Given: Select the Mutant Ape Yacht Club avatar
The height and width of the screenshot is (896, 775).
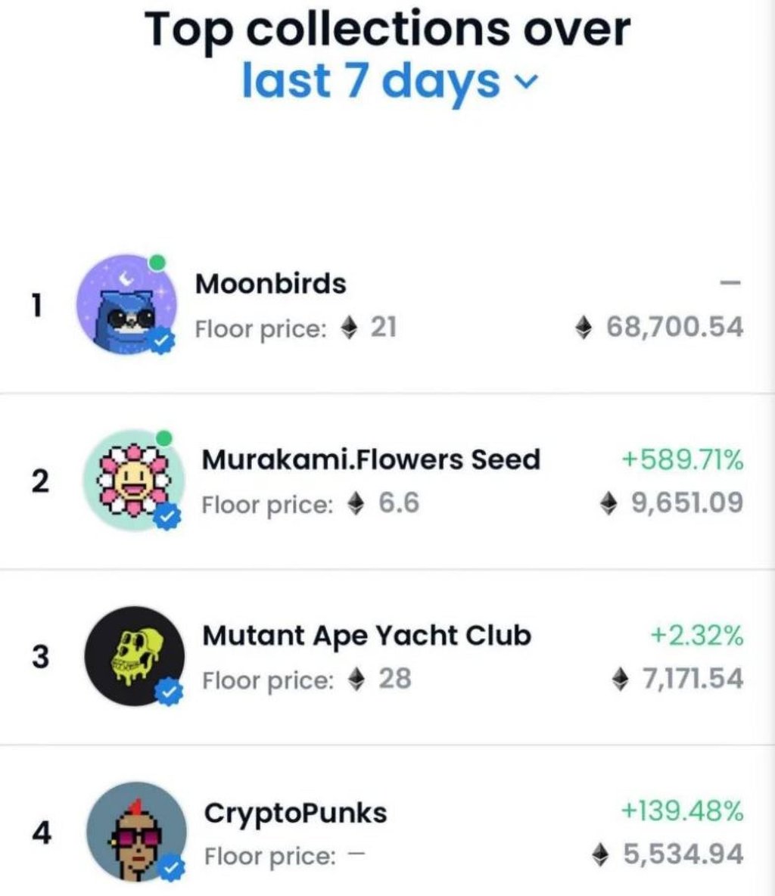Looking at the screenshot, I should click(x=133, y=654).
